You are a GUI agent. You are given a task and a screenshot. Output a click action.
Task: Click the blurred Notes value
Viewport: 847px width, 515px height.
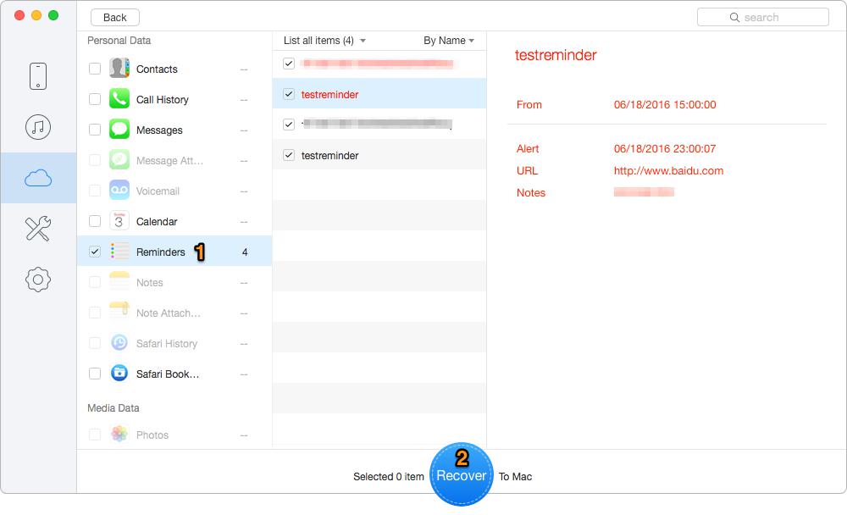(644, 191)
